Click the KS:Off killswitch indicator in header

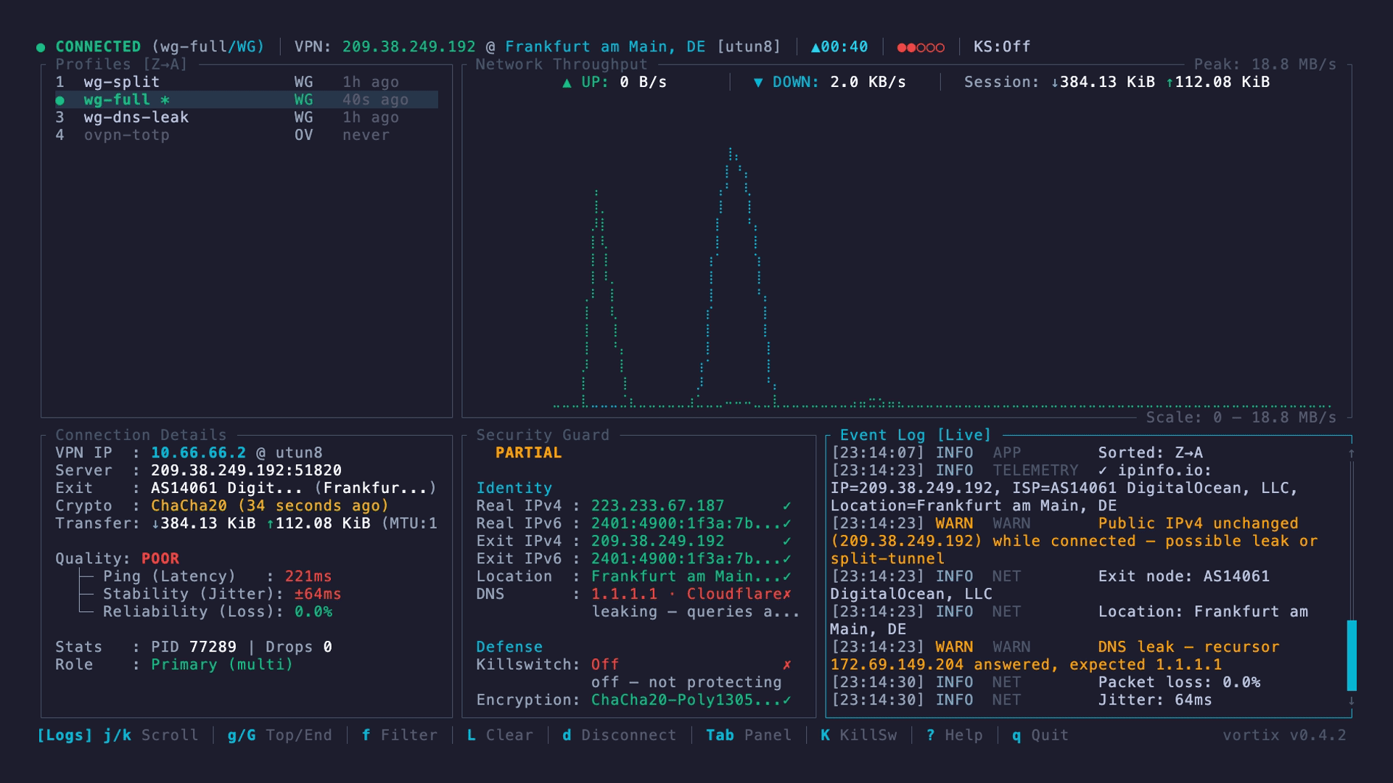[1002, 47]
